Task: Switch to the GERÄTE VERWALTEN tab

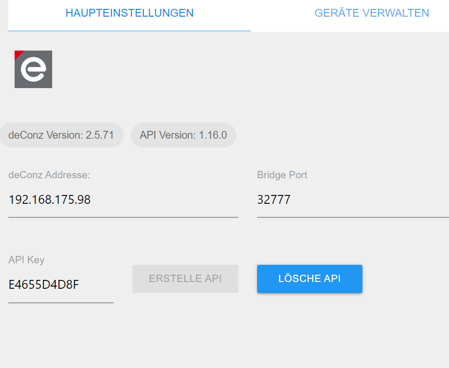Action: point(371,13)
